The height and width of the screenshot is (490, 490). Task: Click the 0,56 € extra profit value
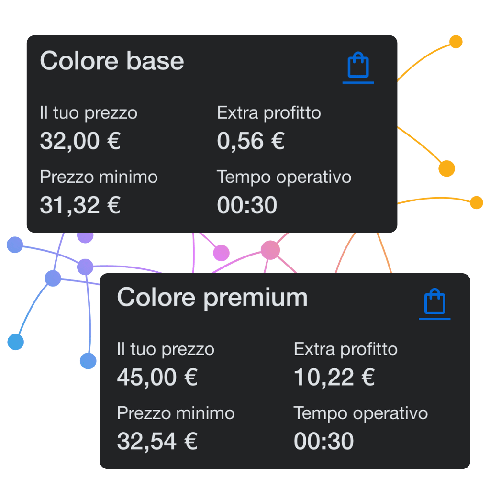(x=251, y=141)
